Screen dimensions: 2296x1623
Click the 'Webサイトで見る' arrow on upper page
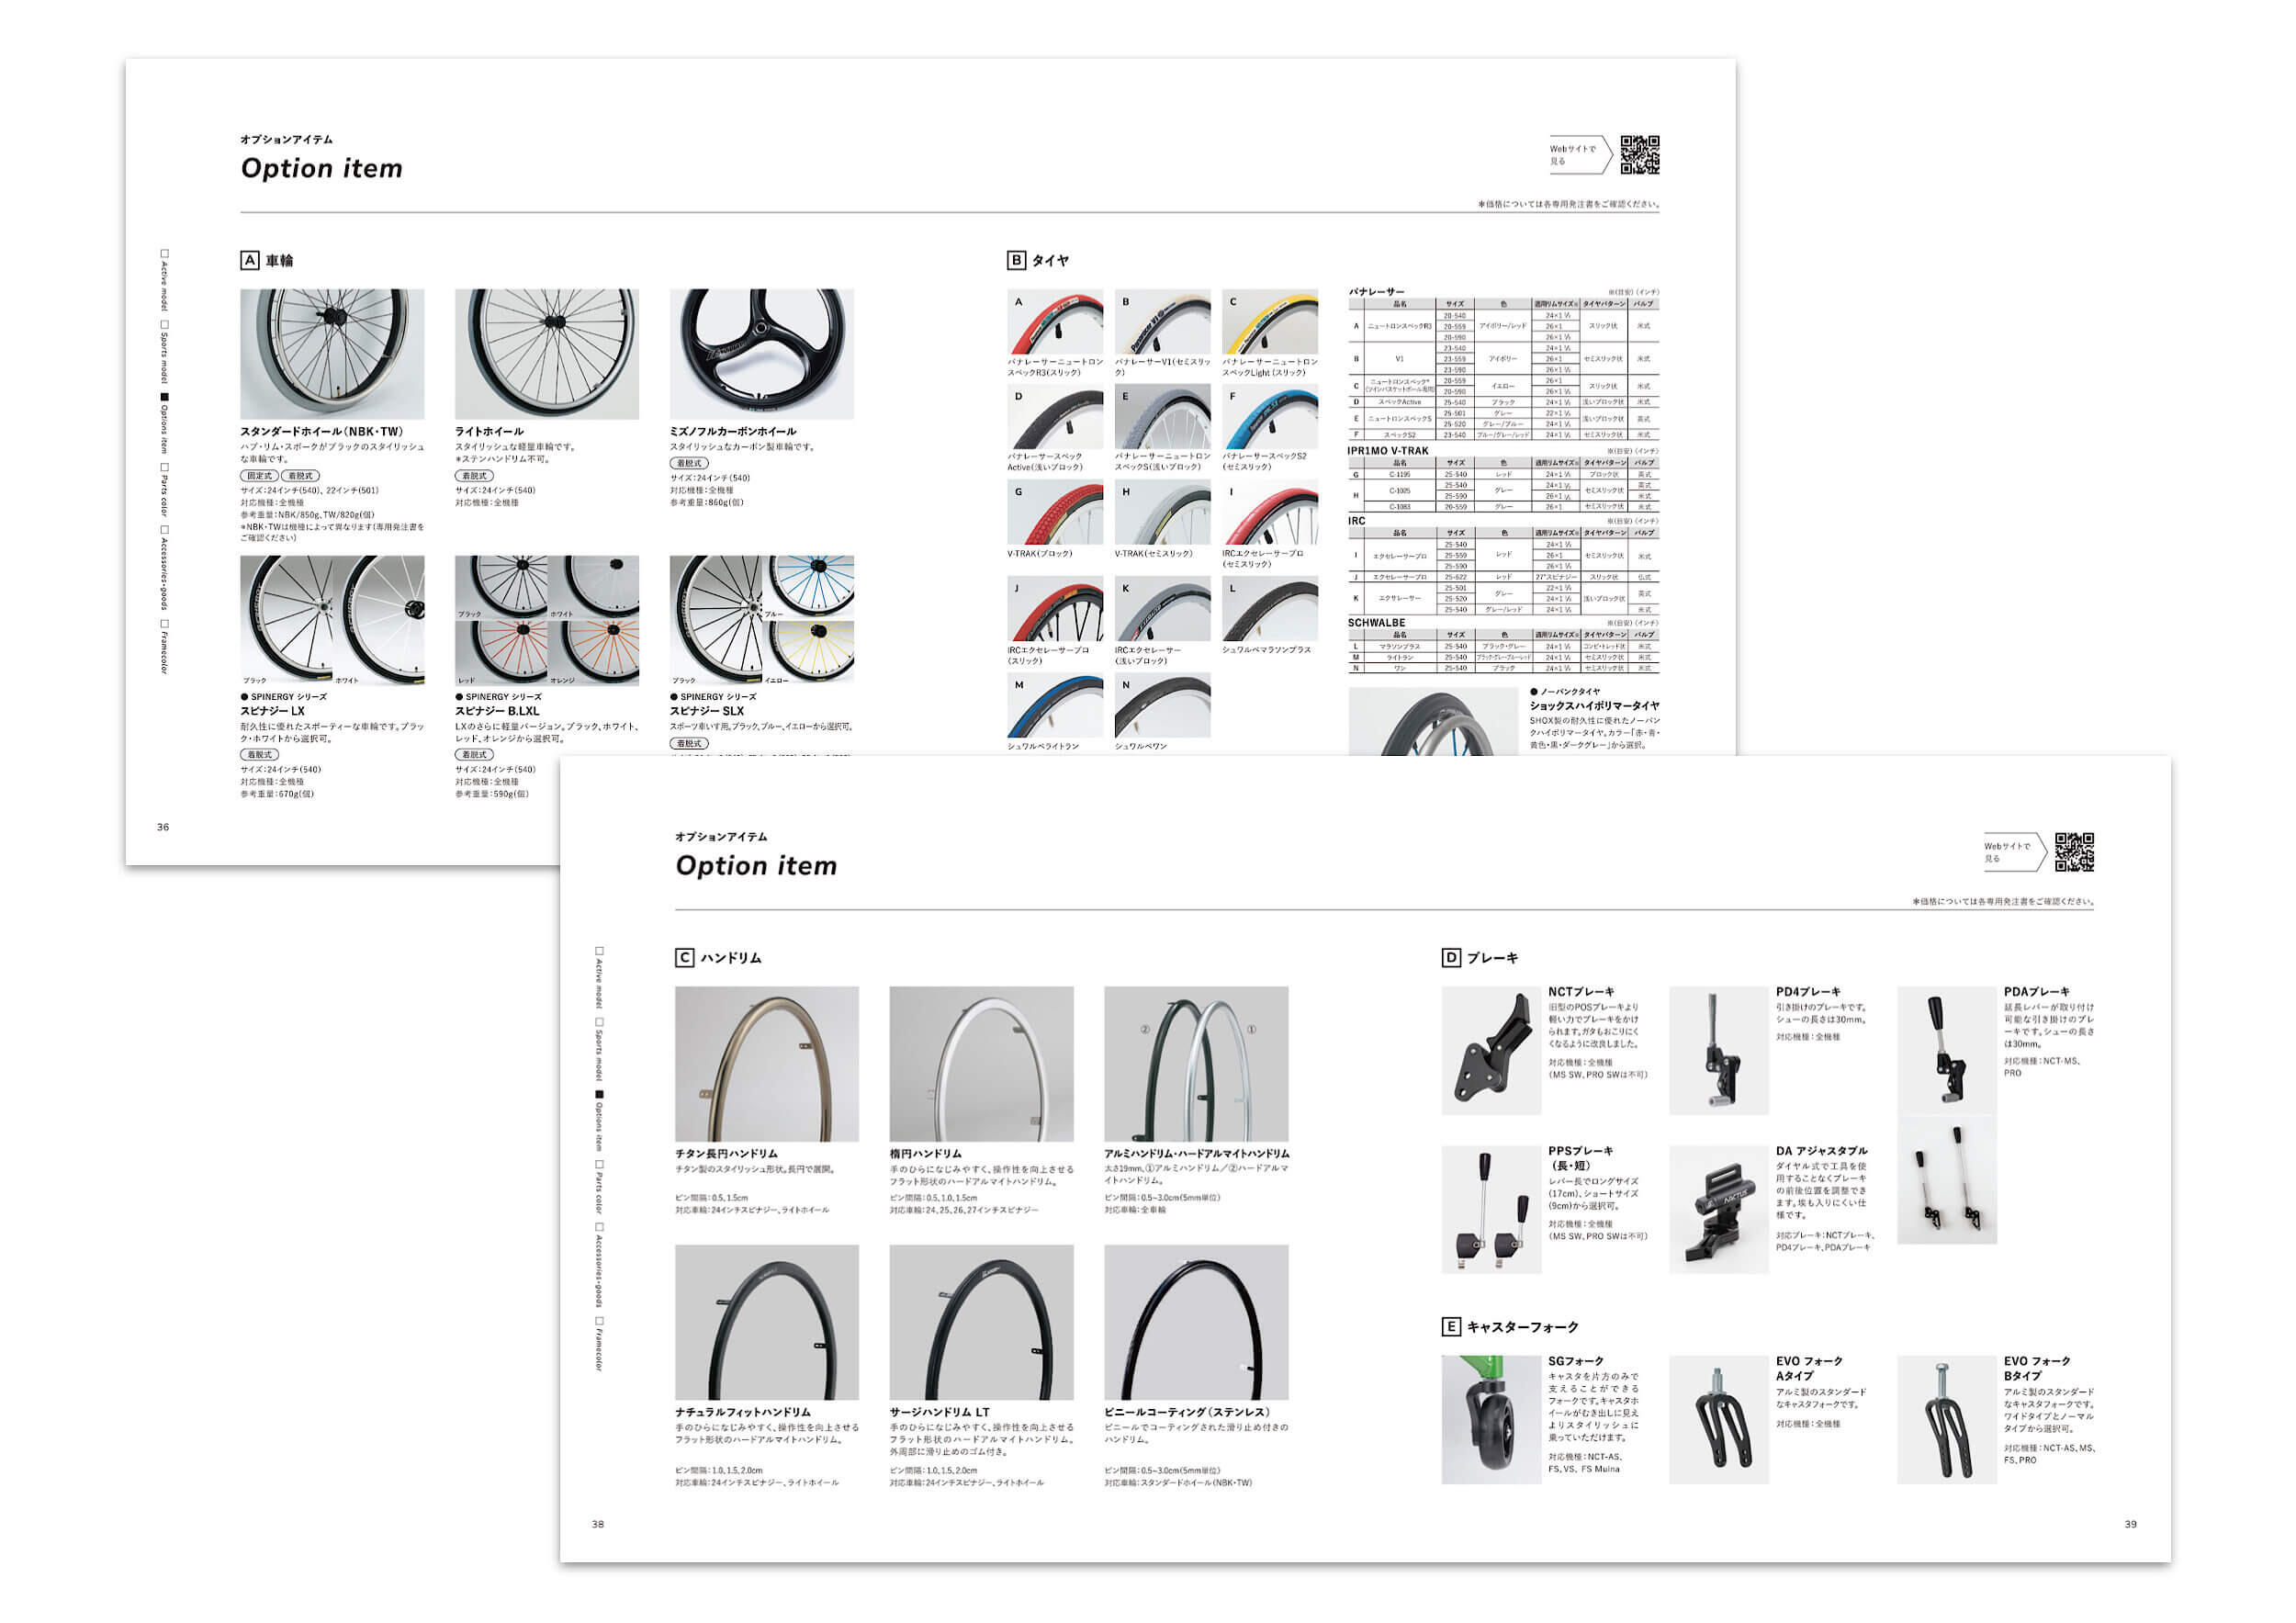click(x=1579, y=155)
